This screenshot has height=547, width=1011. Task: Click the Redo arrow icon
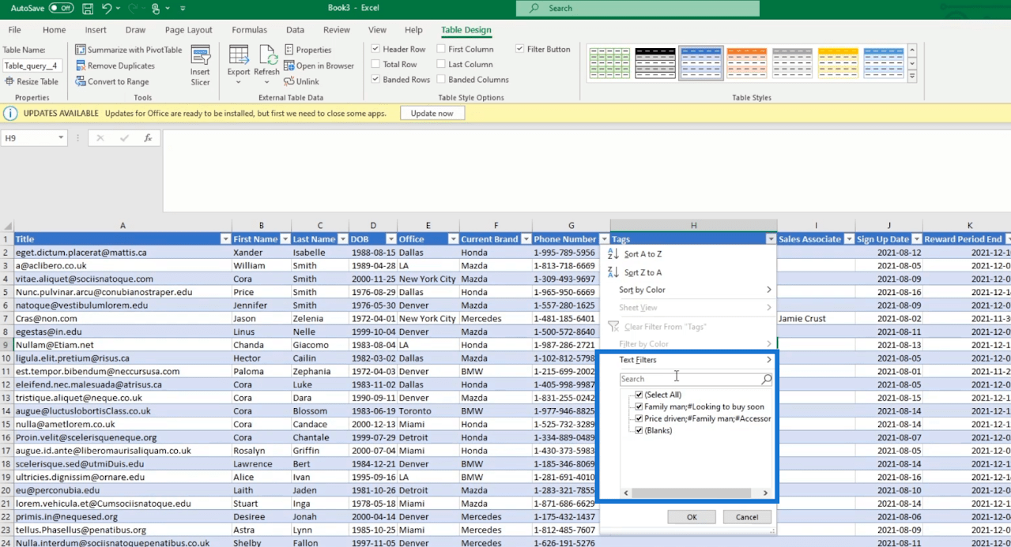(x=134, y=9)
